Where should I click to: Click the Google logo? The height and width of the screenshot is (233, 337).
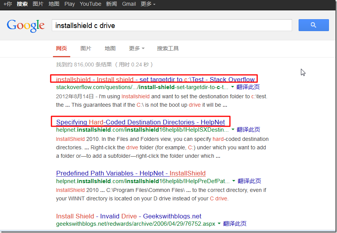26,26
